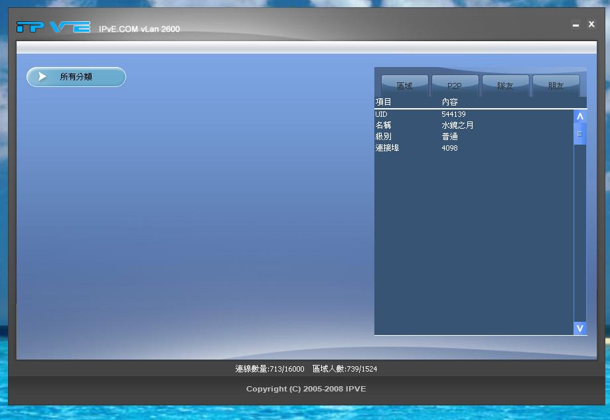Select the 名稱 row label

point(383,125)
